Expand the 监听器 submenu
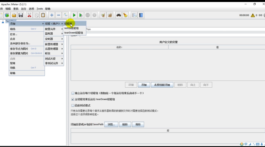 [54, 33]
